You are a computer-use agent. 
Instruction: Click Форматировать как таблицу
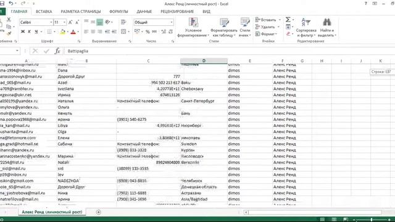224,27
